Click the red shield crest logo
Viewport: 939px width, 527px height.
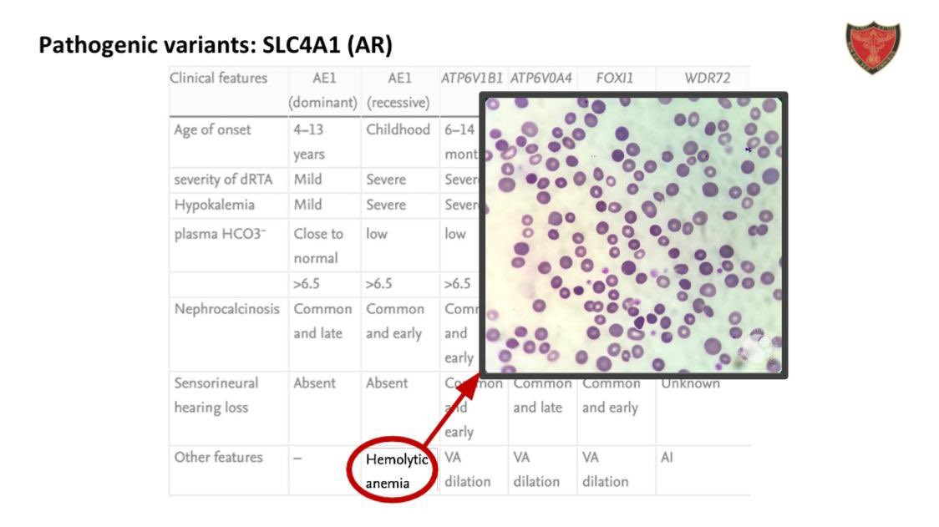point(872,47)
